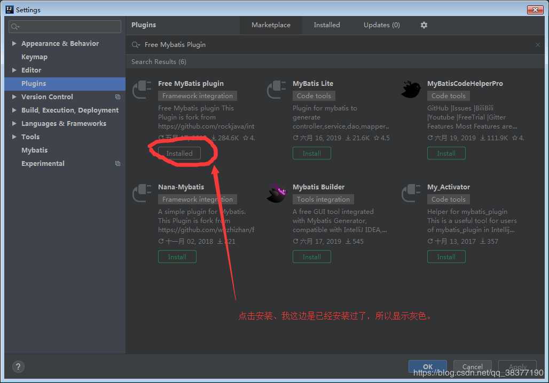Click Appearance & Behavior label

pos(60,44)
